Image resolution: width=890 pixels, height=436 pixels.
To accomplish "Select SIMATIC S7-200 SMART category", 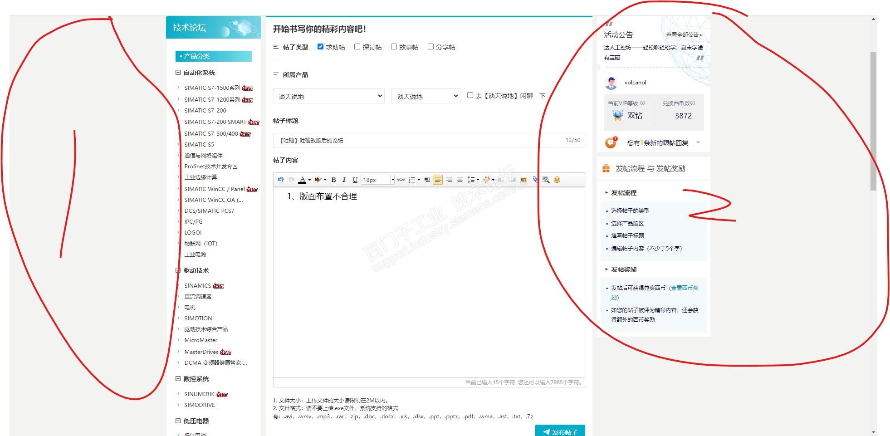I will coord(215,122).
